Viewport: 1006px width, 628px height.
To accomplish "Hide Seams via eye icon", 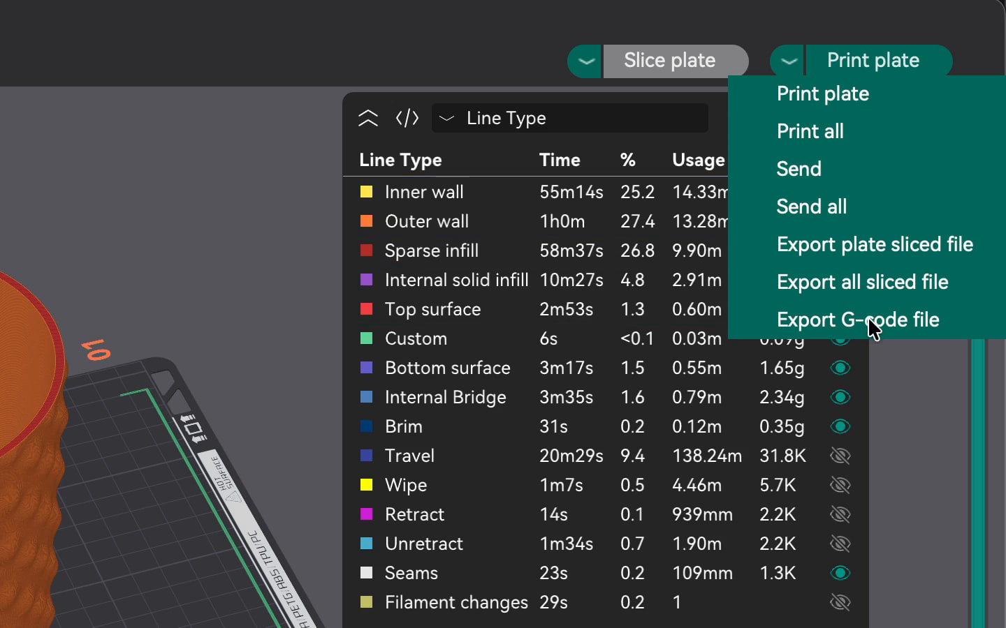I will [840, 573].
